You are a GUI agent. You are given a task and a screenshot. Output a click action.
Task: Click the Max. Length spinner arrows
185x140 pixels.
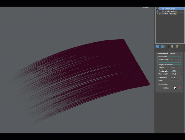coord(179,74)
